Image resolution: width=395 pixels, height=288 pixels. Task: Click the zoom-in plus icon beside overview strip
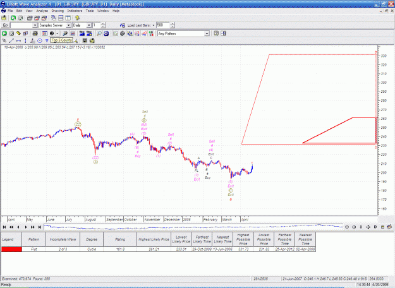pyautogui.click(x=354, y=227)
